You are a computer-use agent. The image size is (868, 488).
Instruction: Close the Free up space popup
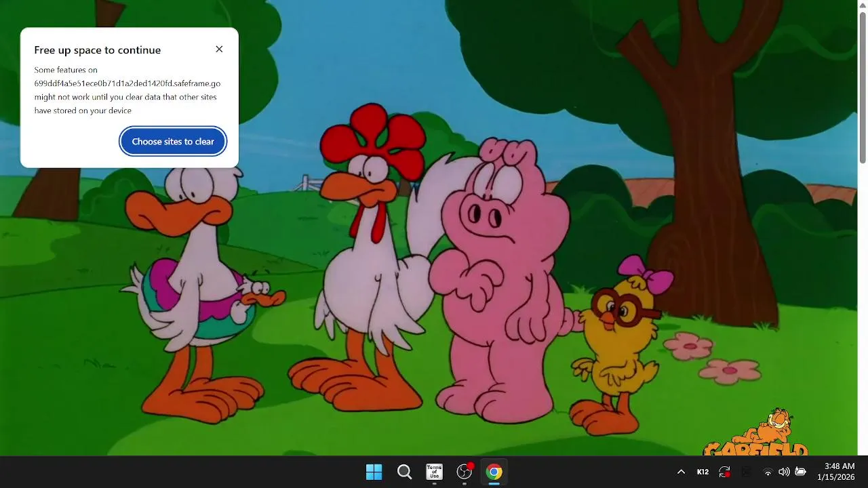[x=219, y=49]
